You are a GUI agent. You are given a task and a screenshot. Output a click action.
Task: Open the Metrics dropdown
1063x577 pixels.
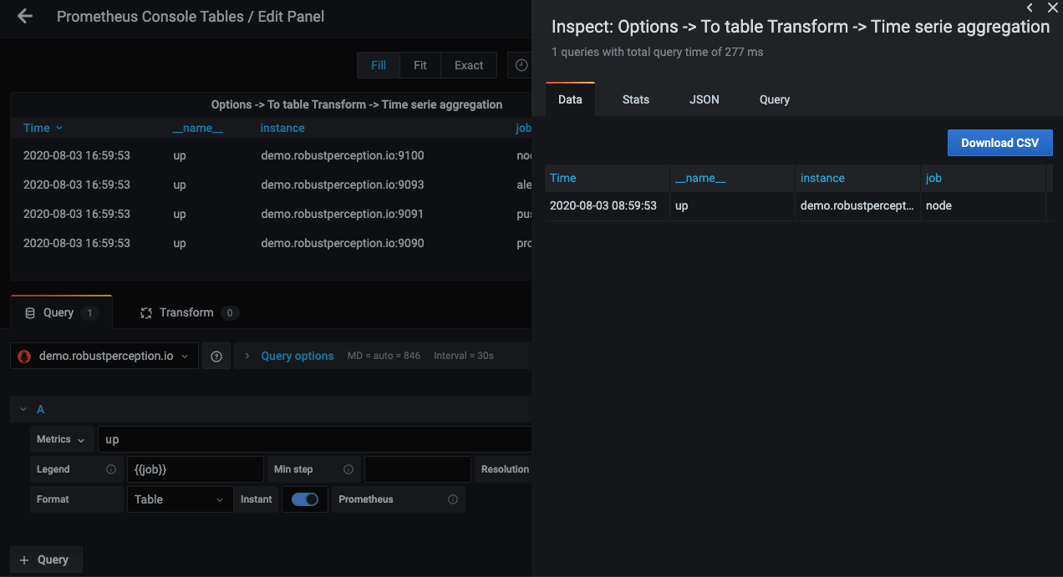61,439
